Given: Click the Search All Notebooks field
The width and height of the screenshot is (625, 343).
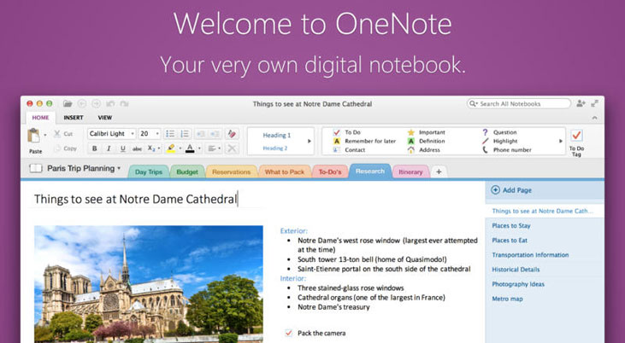Looking at the screenshot, I should click(519, 103).
